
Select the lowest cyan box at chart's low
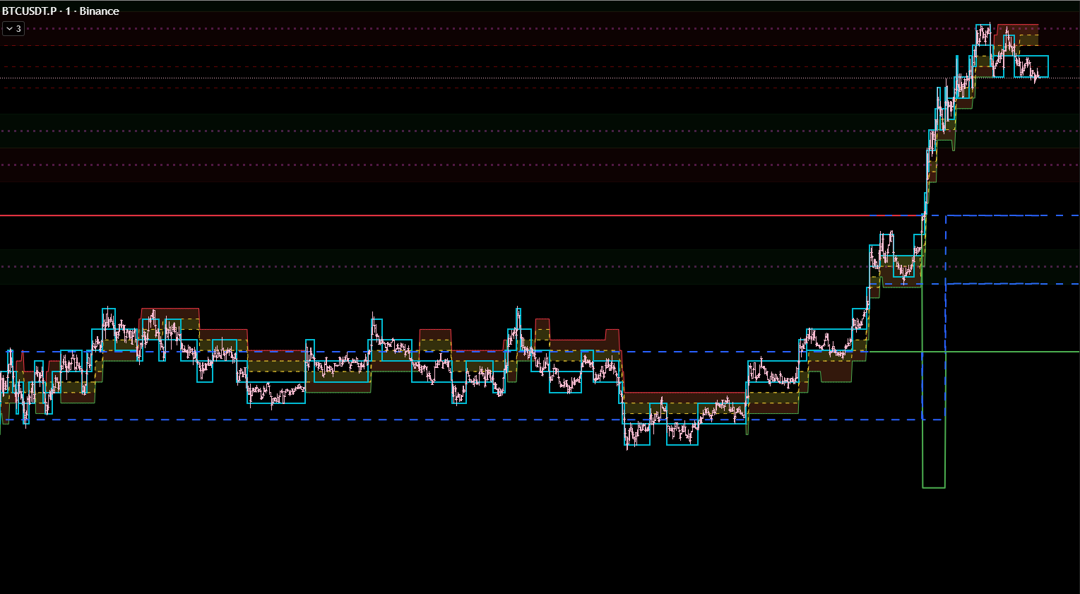click(x=637, y=446)
